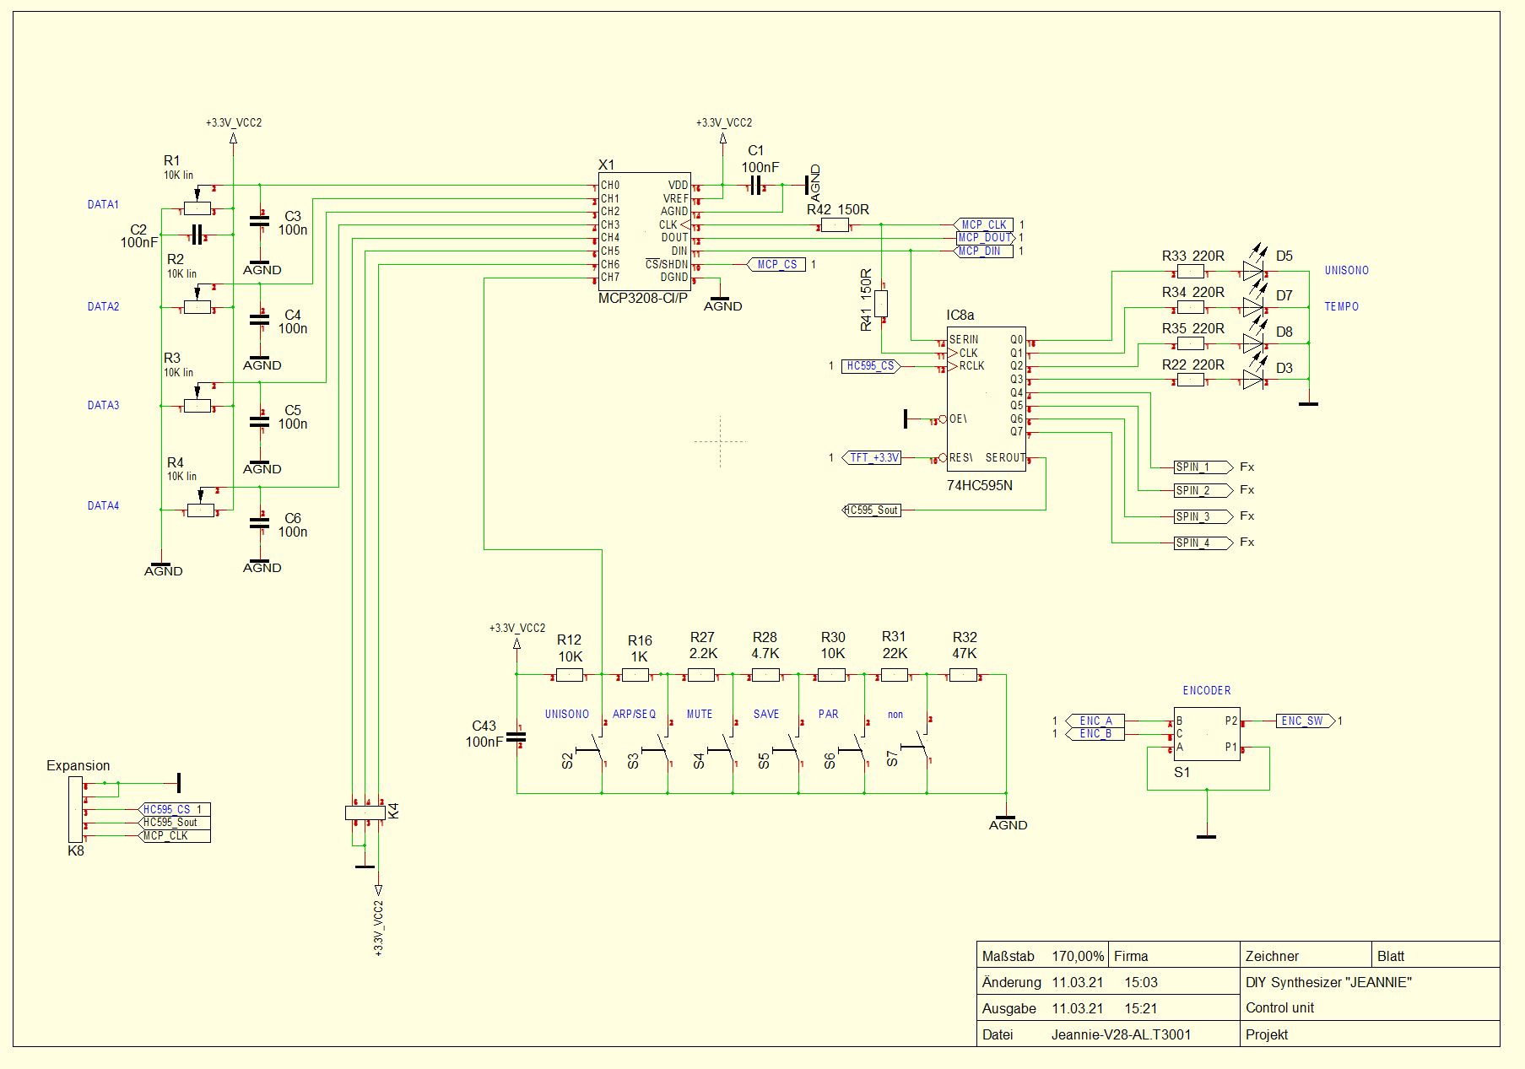Viewport: 1525px width, 1069px height.
Task: Select the MCP3208-CI/P chip X1
Action: pyautogui.click(x=644, y=232)
